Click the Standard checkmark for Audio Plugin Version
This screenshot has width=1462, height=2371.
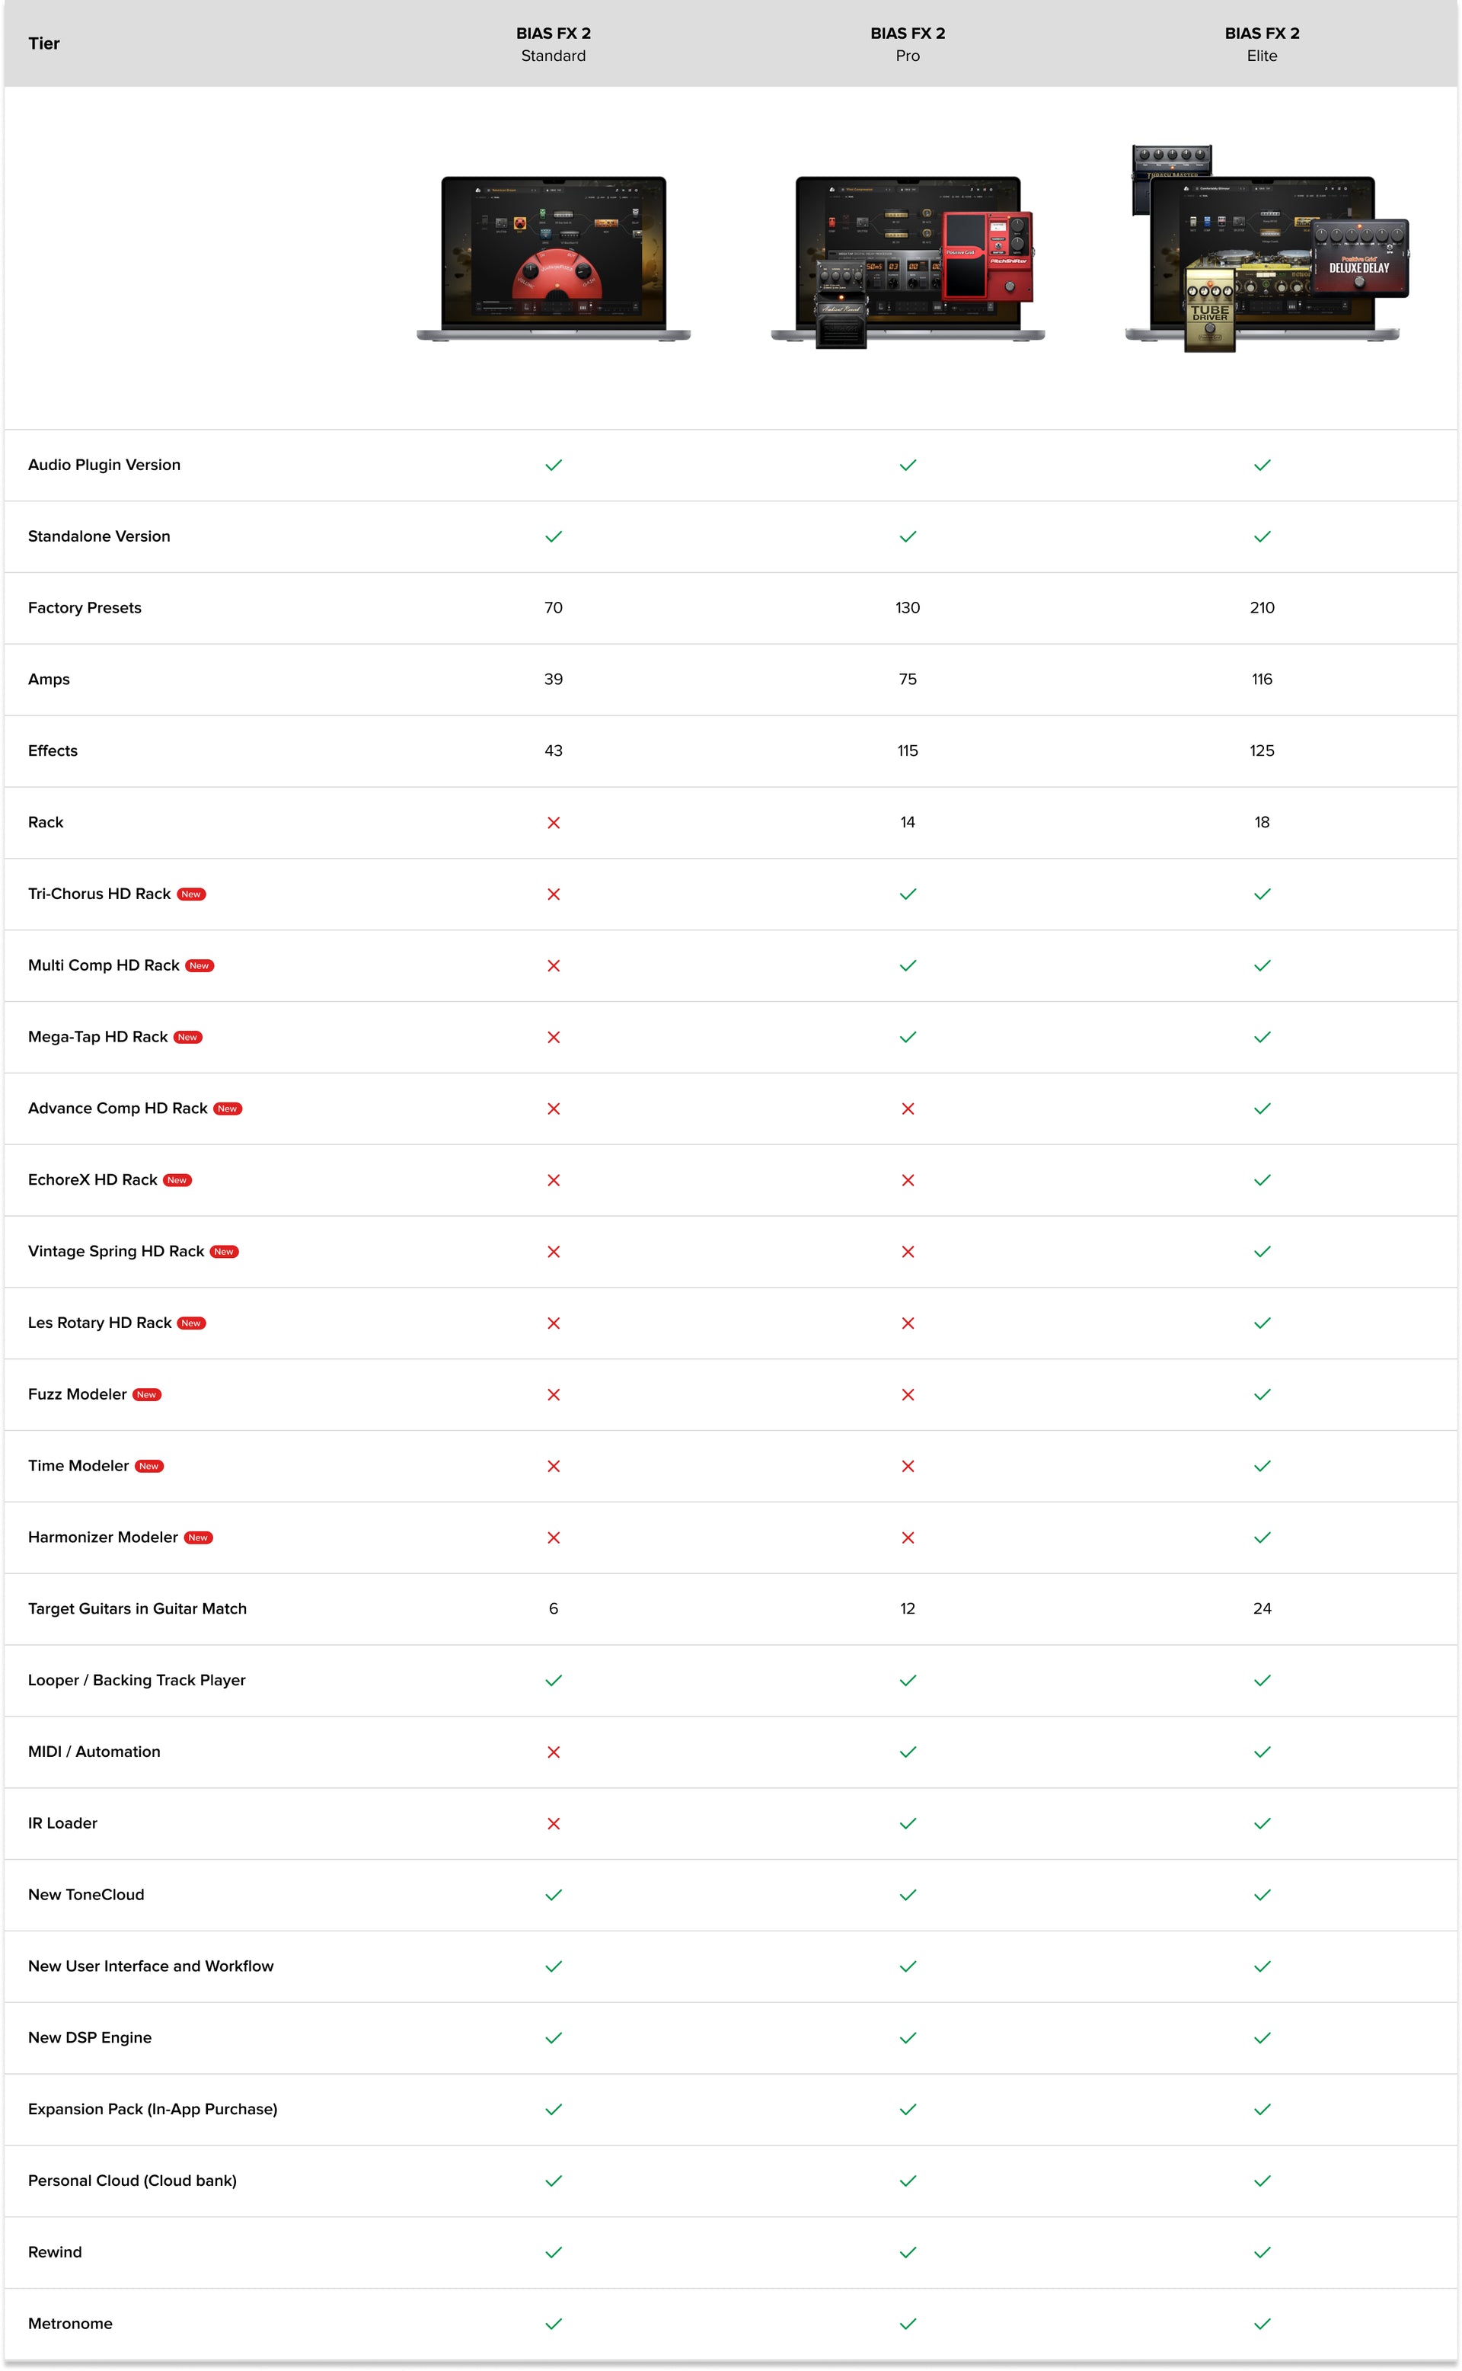click(x=553, y=466)
